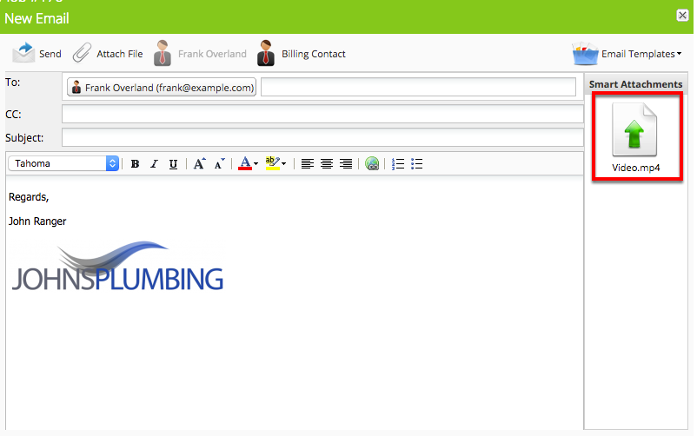This screenshot has width=697, height=436.
Task: Click the empty To recipient field
Action: [418, 87]
